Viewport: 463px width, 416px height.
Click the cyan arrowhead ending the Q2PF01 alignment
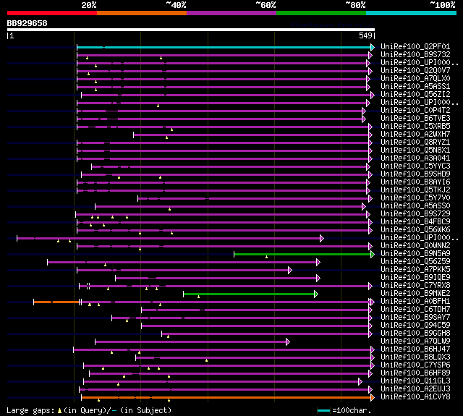(373, 47)
